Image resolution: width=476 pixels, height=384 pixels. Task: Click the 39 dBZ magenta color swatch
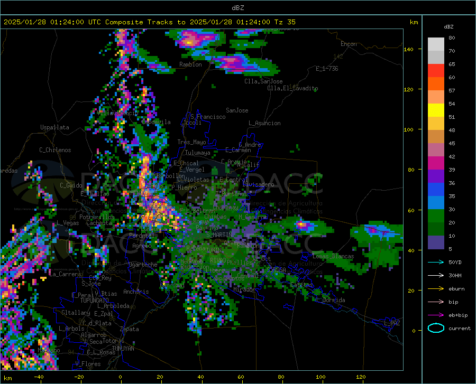(x=436, y=163)
